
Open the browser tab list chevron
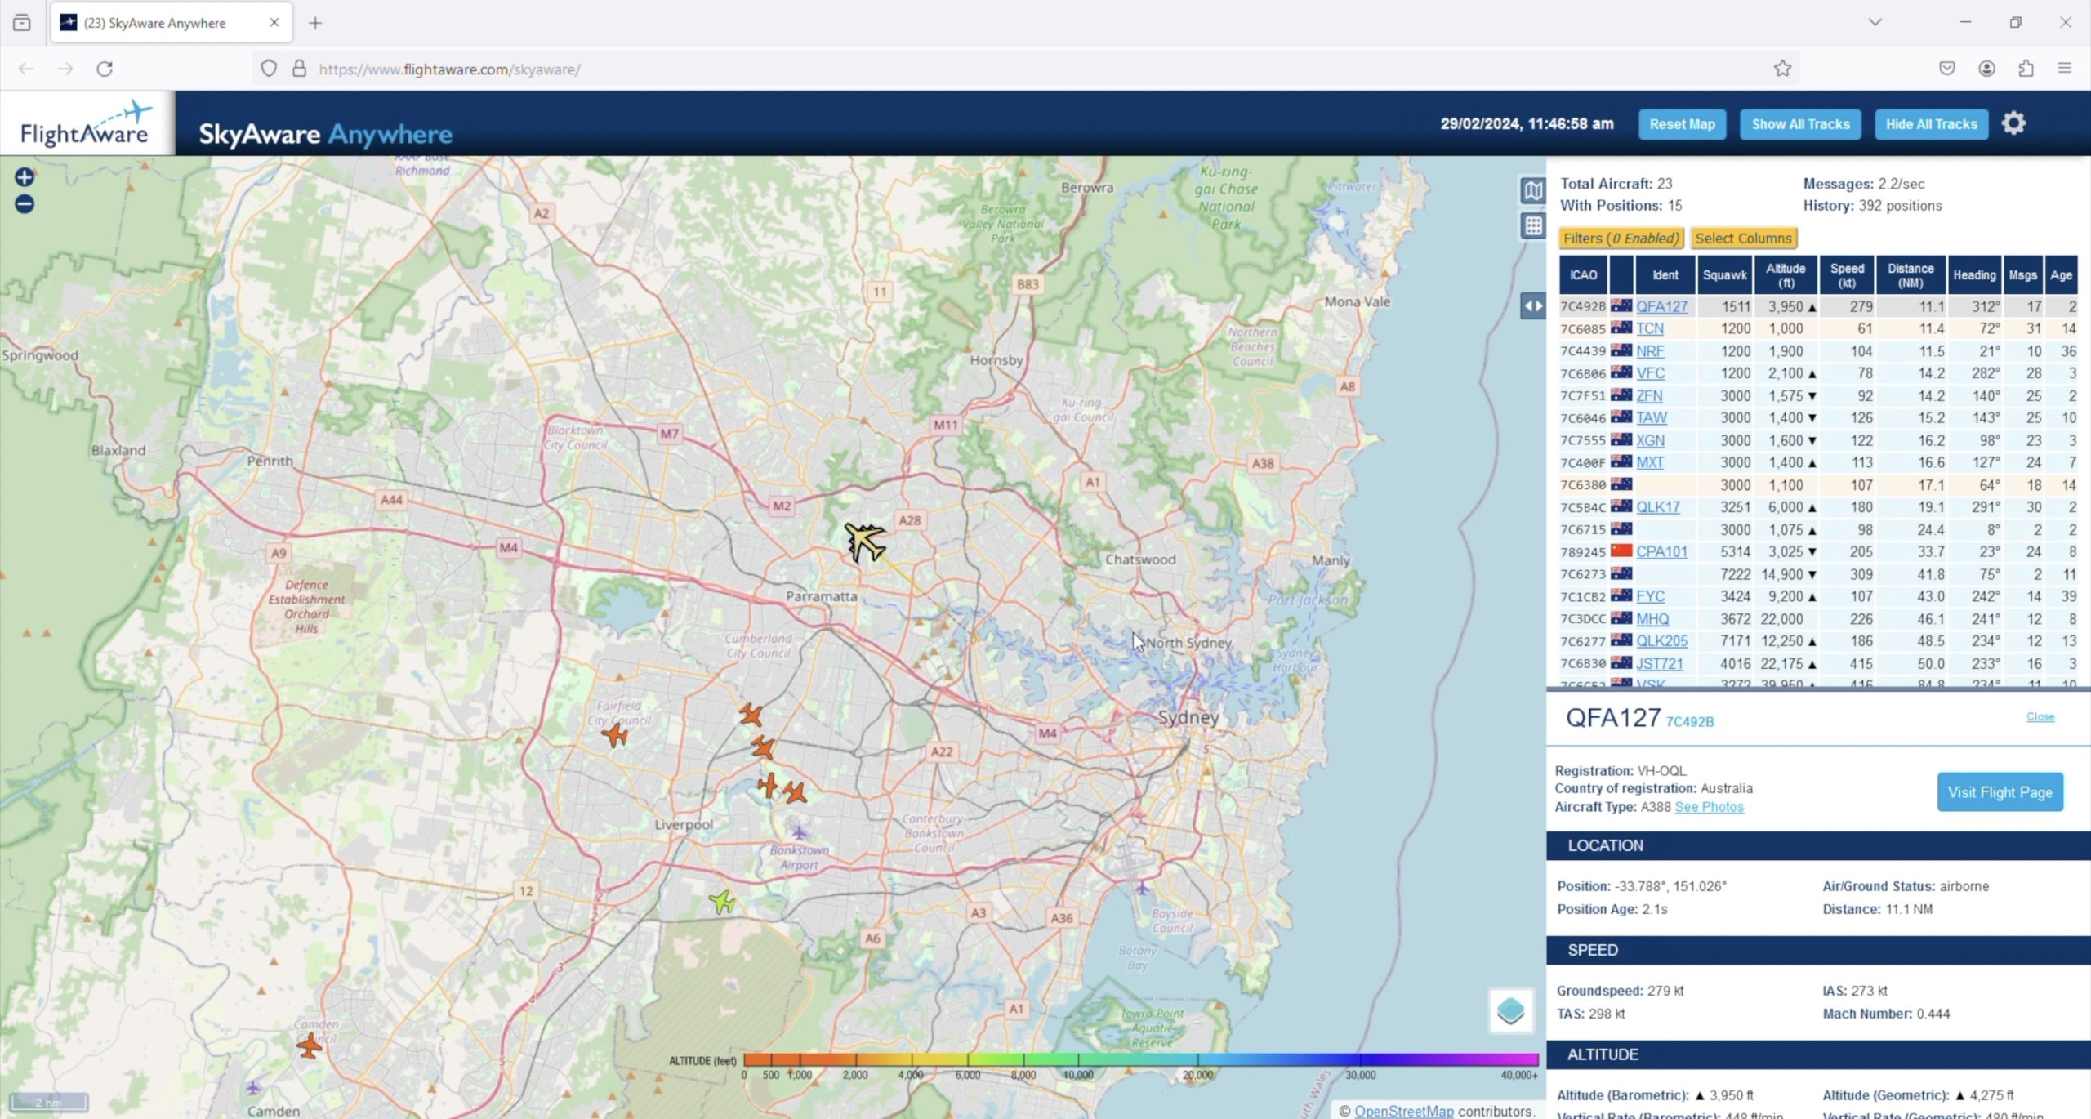[x=1875, y=22]
